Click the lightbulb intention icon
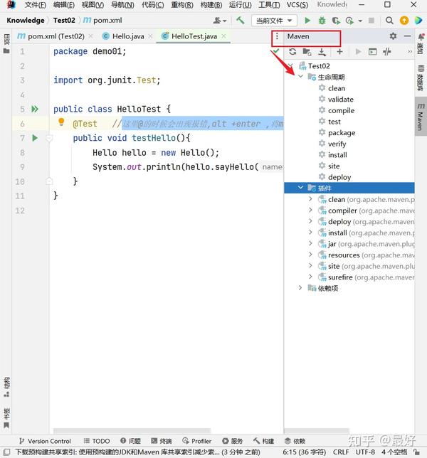 click(61, 122)
